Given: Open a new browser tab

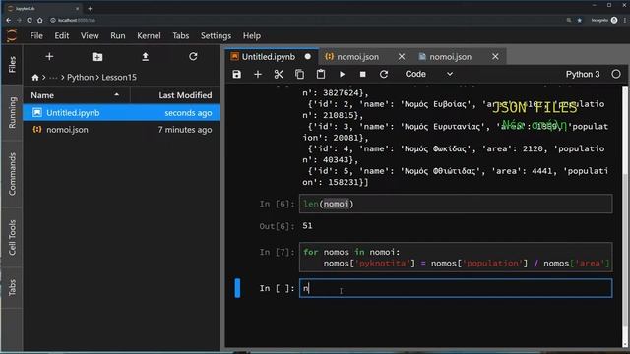Looking at the screenshot, I should click(x=90, y=8).
